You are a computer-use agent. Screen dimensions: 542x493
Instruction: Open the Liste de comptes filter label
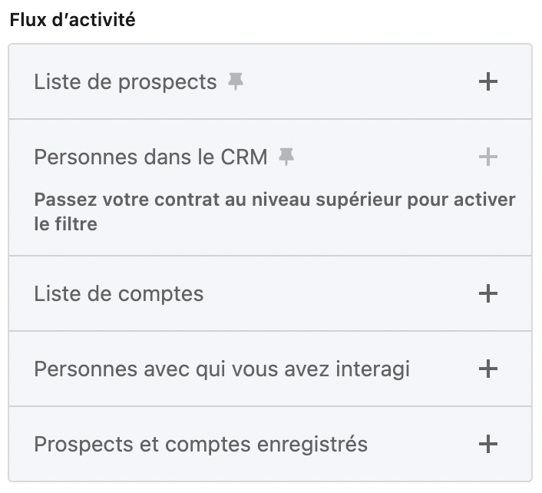(118, 294)
